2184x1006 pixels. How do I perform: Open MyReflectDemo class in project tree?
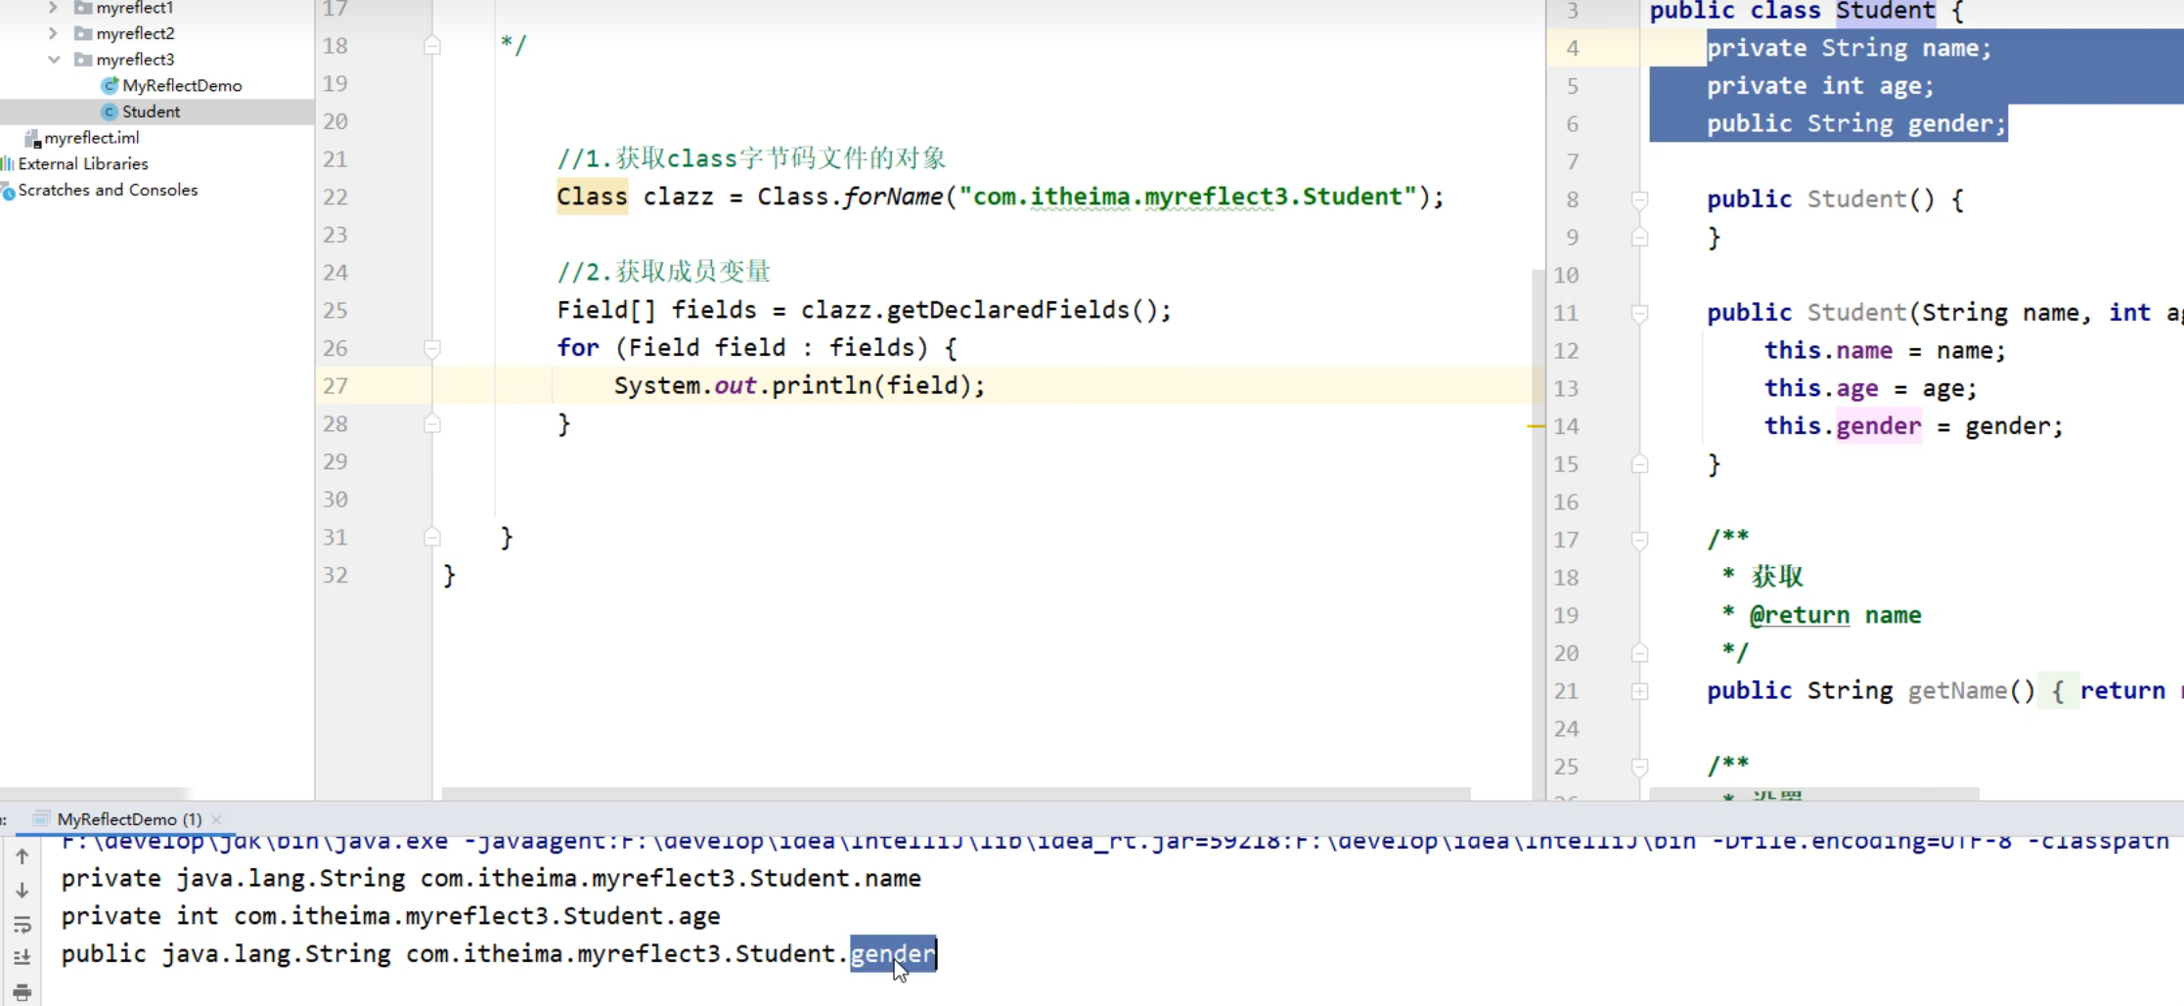(x=181, y=86)
